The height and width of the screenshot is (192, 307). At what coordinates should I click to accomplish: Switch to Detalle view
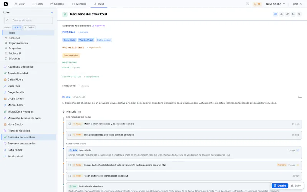click(x=280, y=185)
